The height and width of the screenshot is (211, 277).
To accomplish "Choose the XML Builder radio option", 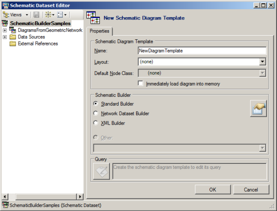I will coord(96,123).
